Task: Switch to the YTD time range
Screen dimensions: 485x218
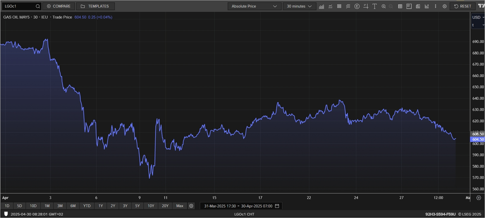Action: pyautogui.click(x=87, y=206)
